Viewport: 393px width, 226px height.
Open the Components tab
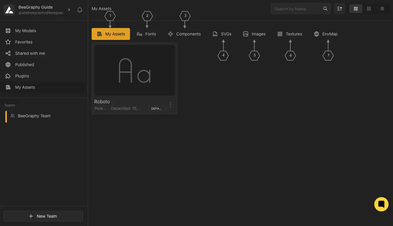pyautogui.click(x=184, y=34)
